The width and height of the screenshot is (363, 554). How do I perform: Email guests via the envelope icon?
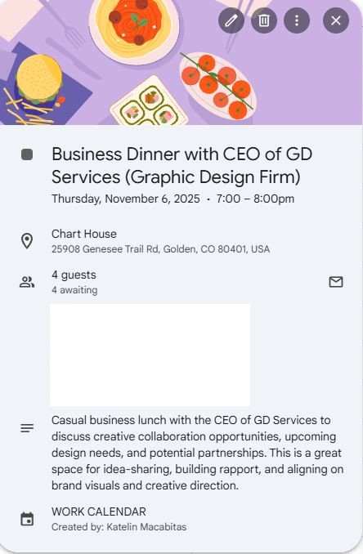tap(336, 282)
